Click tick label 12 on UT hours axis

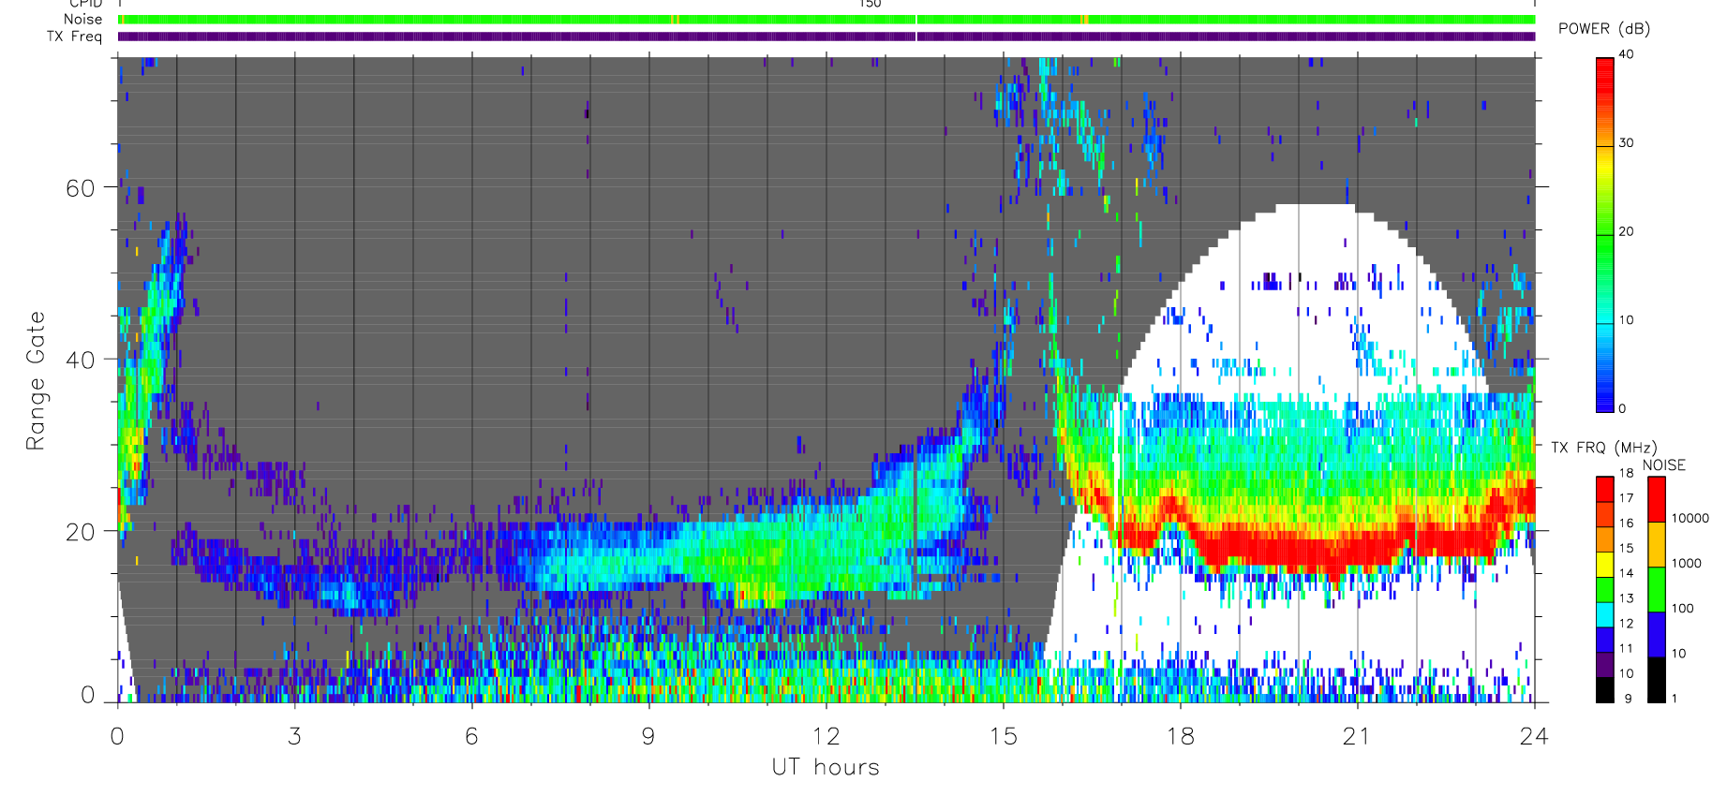826,736
